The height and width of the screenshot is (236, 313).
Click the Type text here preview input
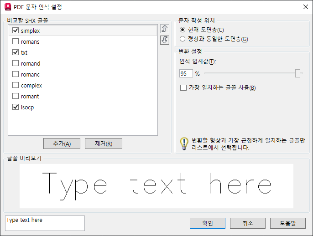click(45, 223)
